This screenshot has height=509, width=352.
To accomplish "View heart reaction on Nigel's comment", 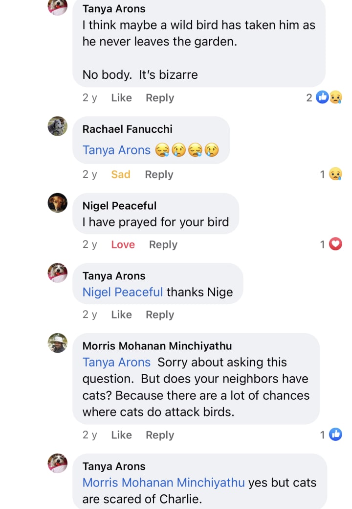I will click(335, 244).
